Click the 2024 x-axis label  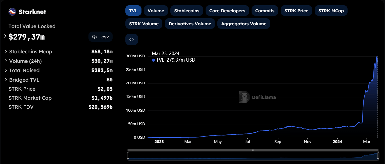point(338,142)
